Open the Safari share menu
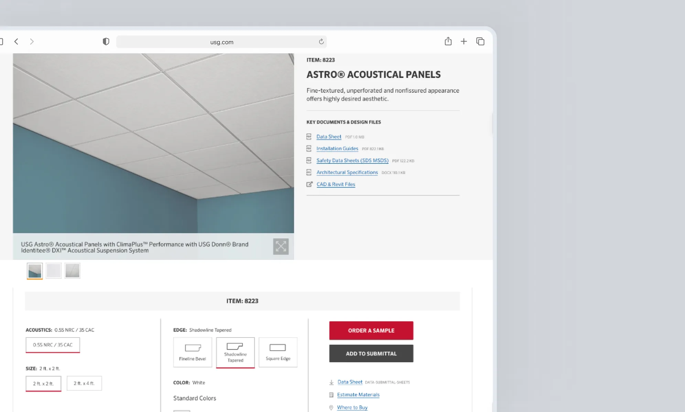 (x=448, y=41)
